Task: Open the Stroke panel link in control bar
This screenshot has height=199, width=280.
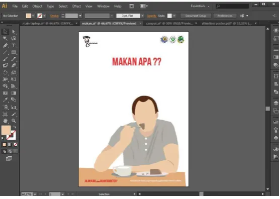Action: pos(54,16)
